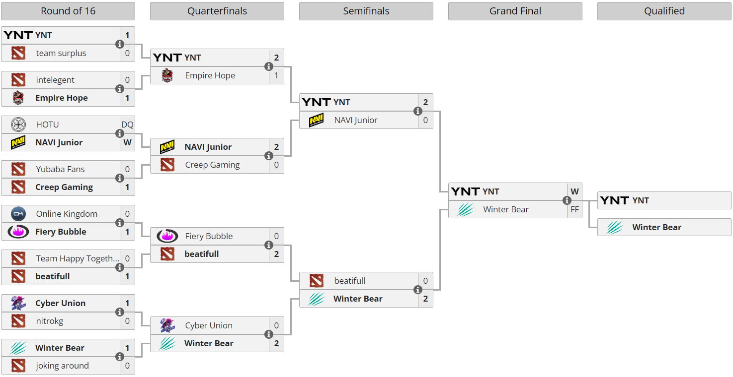Expand details of Fiery Bubble vs beatifull quarterfinal

pos(269,245)
